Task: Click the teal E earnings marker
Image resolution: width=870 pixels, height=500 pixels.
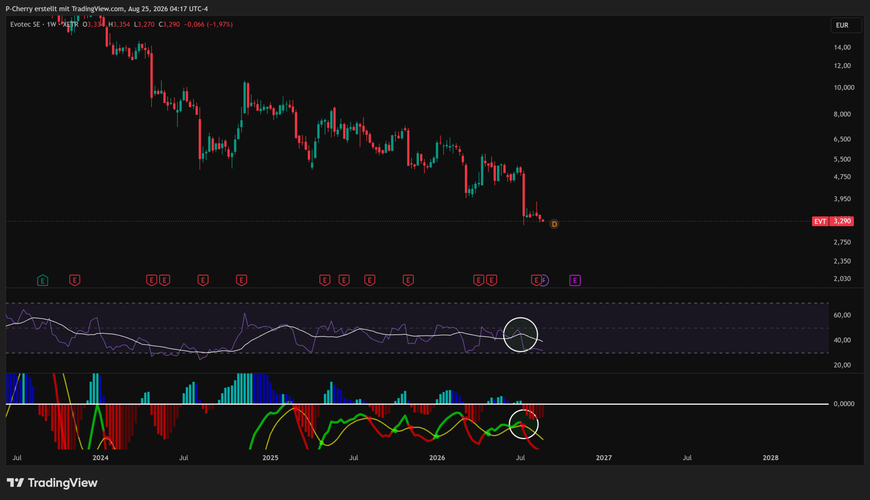Action: pos(42,281)
